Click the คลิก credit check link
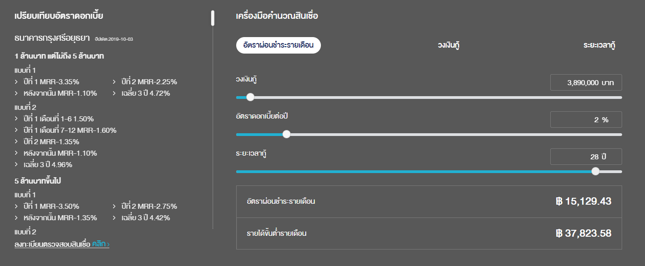This screenshot has width=645, height=266. click(100, 244)
